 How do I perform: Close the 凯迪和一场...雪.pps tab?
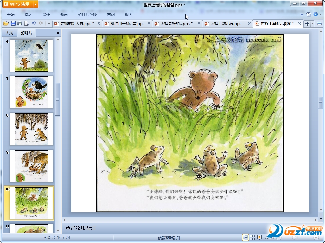(149, 24)
